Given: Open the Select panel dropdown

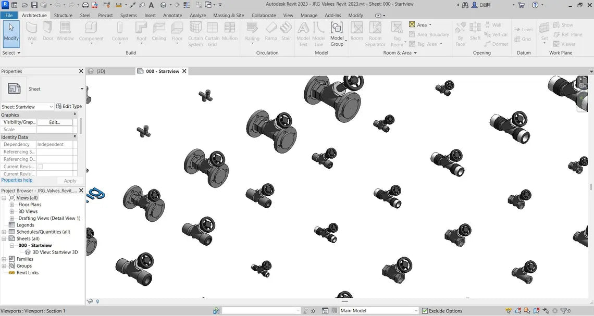Looking at the screenshot, I should [10, 53].
